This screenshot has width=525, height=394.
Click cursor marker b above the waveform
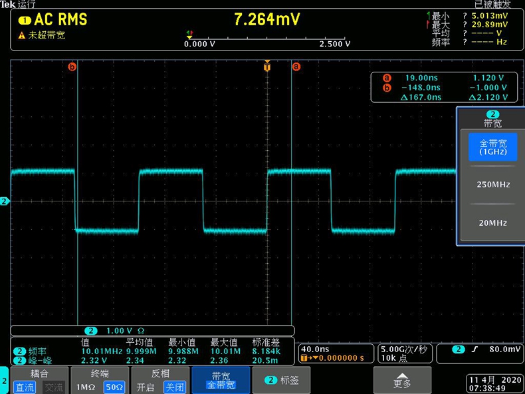pyautogui.click(x=72, y=66)
